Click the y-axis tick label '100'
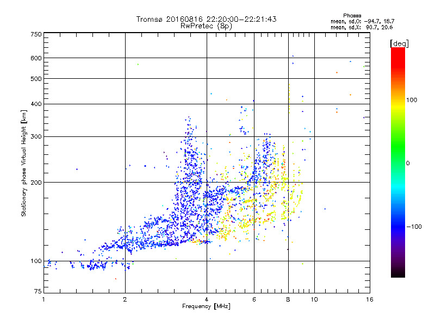This screenshot has width=435, height=326. (x=36, y=261)
